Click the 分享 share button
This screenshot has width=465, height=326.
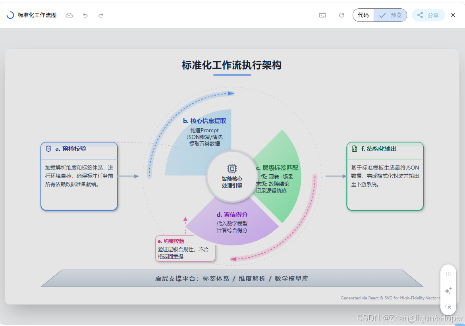point(428,15)
